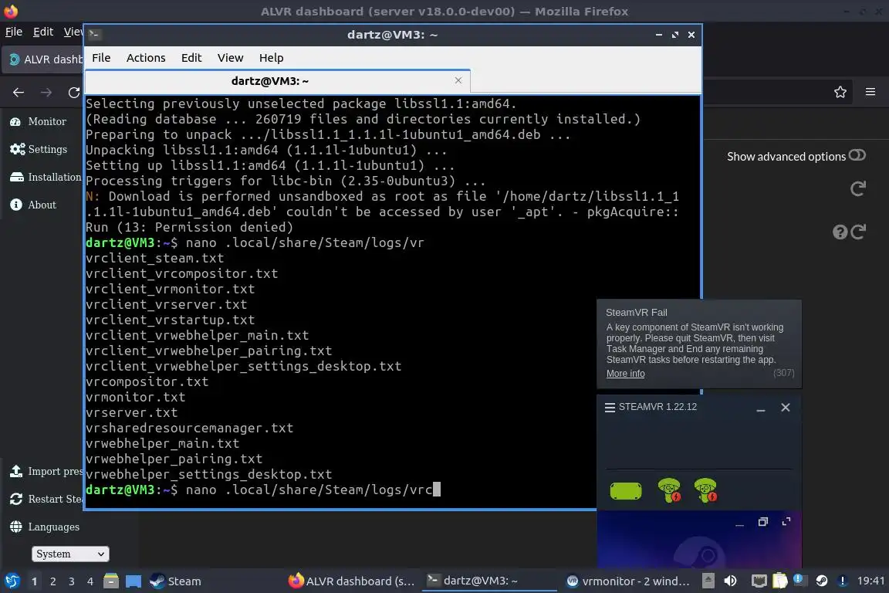Open the System language dropdown
Image resolution: width=889 pixels, height=593 pixels.
tap(70, 554)
